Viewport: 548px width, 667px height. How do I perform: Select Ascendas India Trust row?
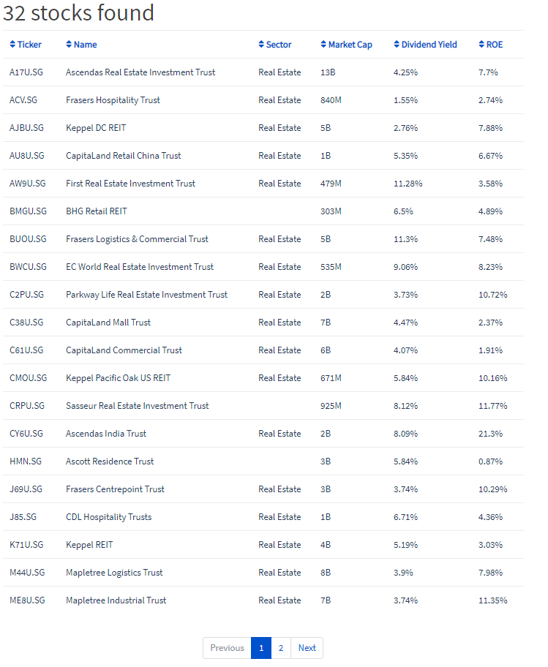coord(263,434)
